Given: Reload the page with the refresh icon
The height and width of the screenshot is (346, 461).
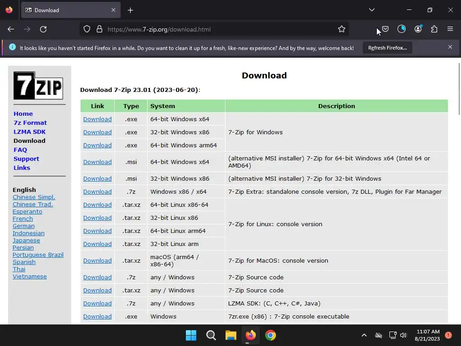Looking at the screenshot, I should click(43, 29).
